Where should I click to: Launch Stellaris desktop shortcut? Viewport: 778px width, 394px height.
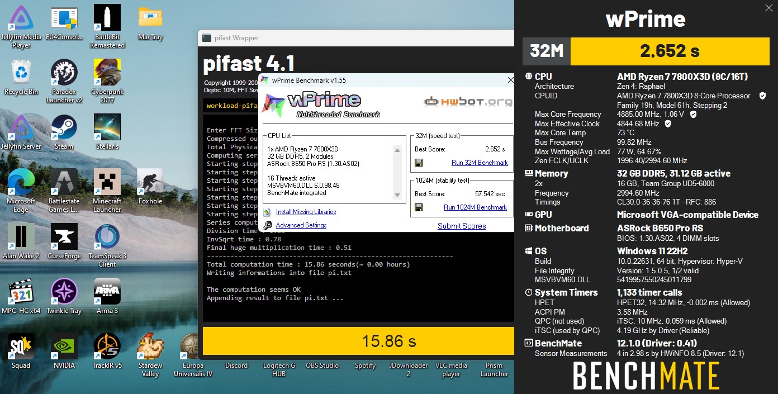click(x=107, y=132)
